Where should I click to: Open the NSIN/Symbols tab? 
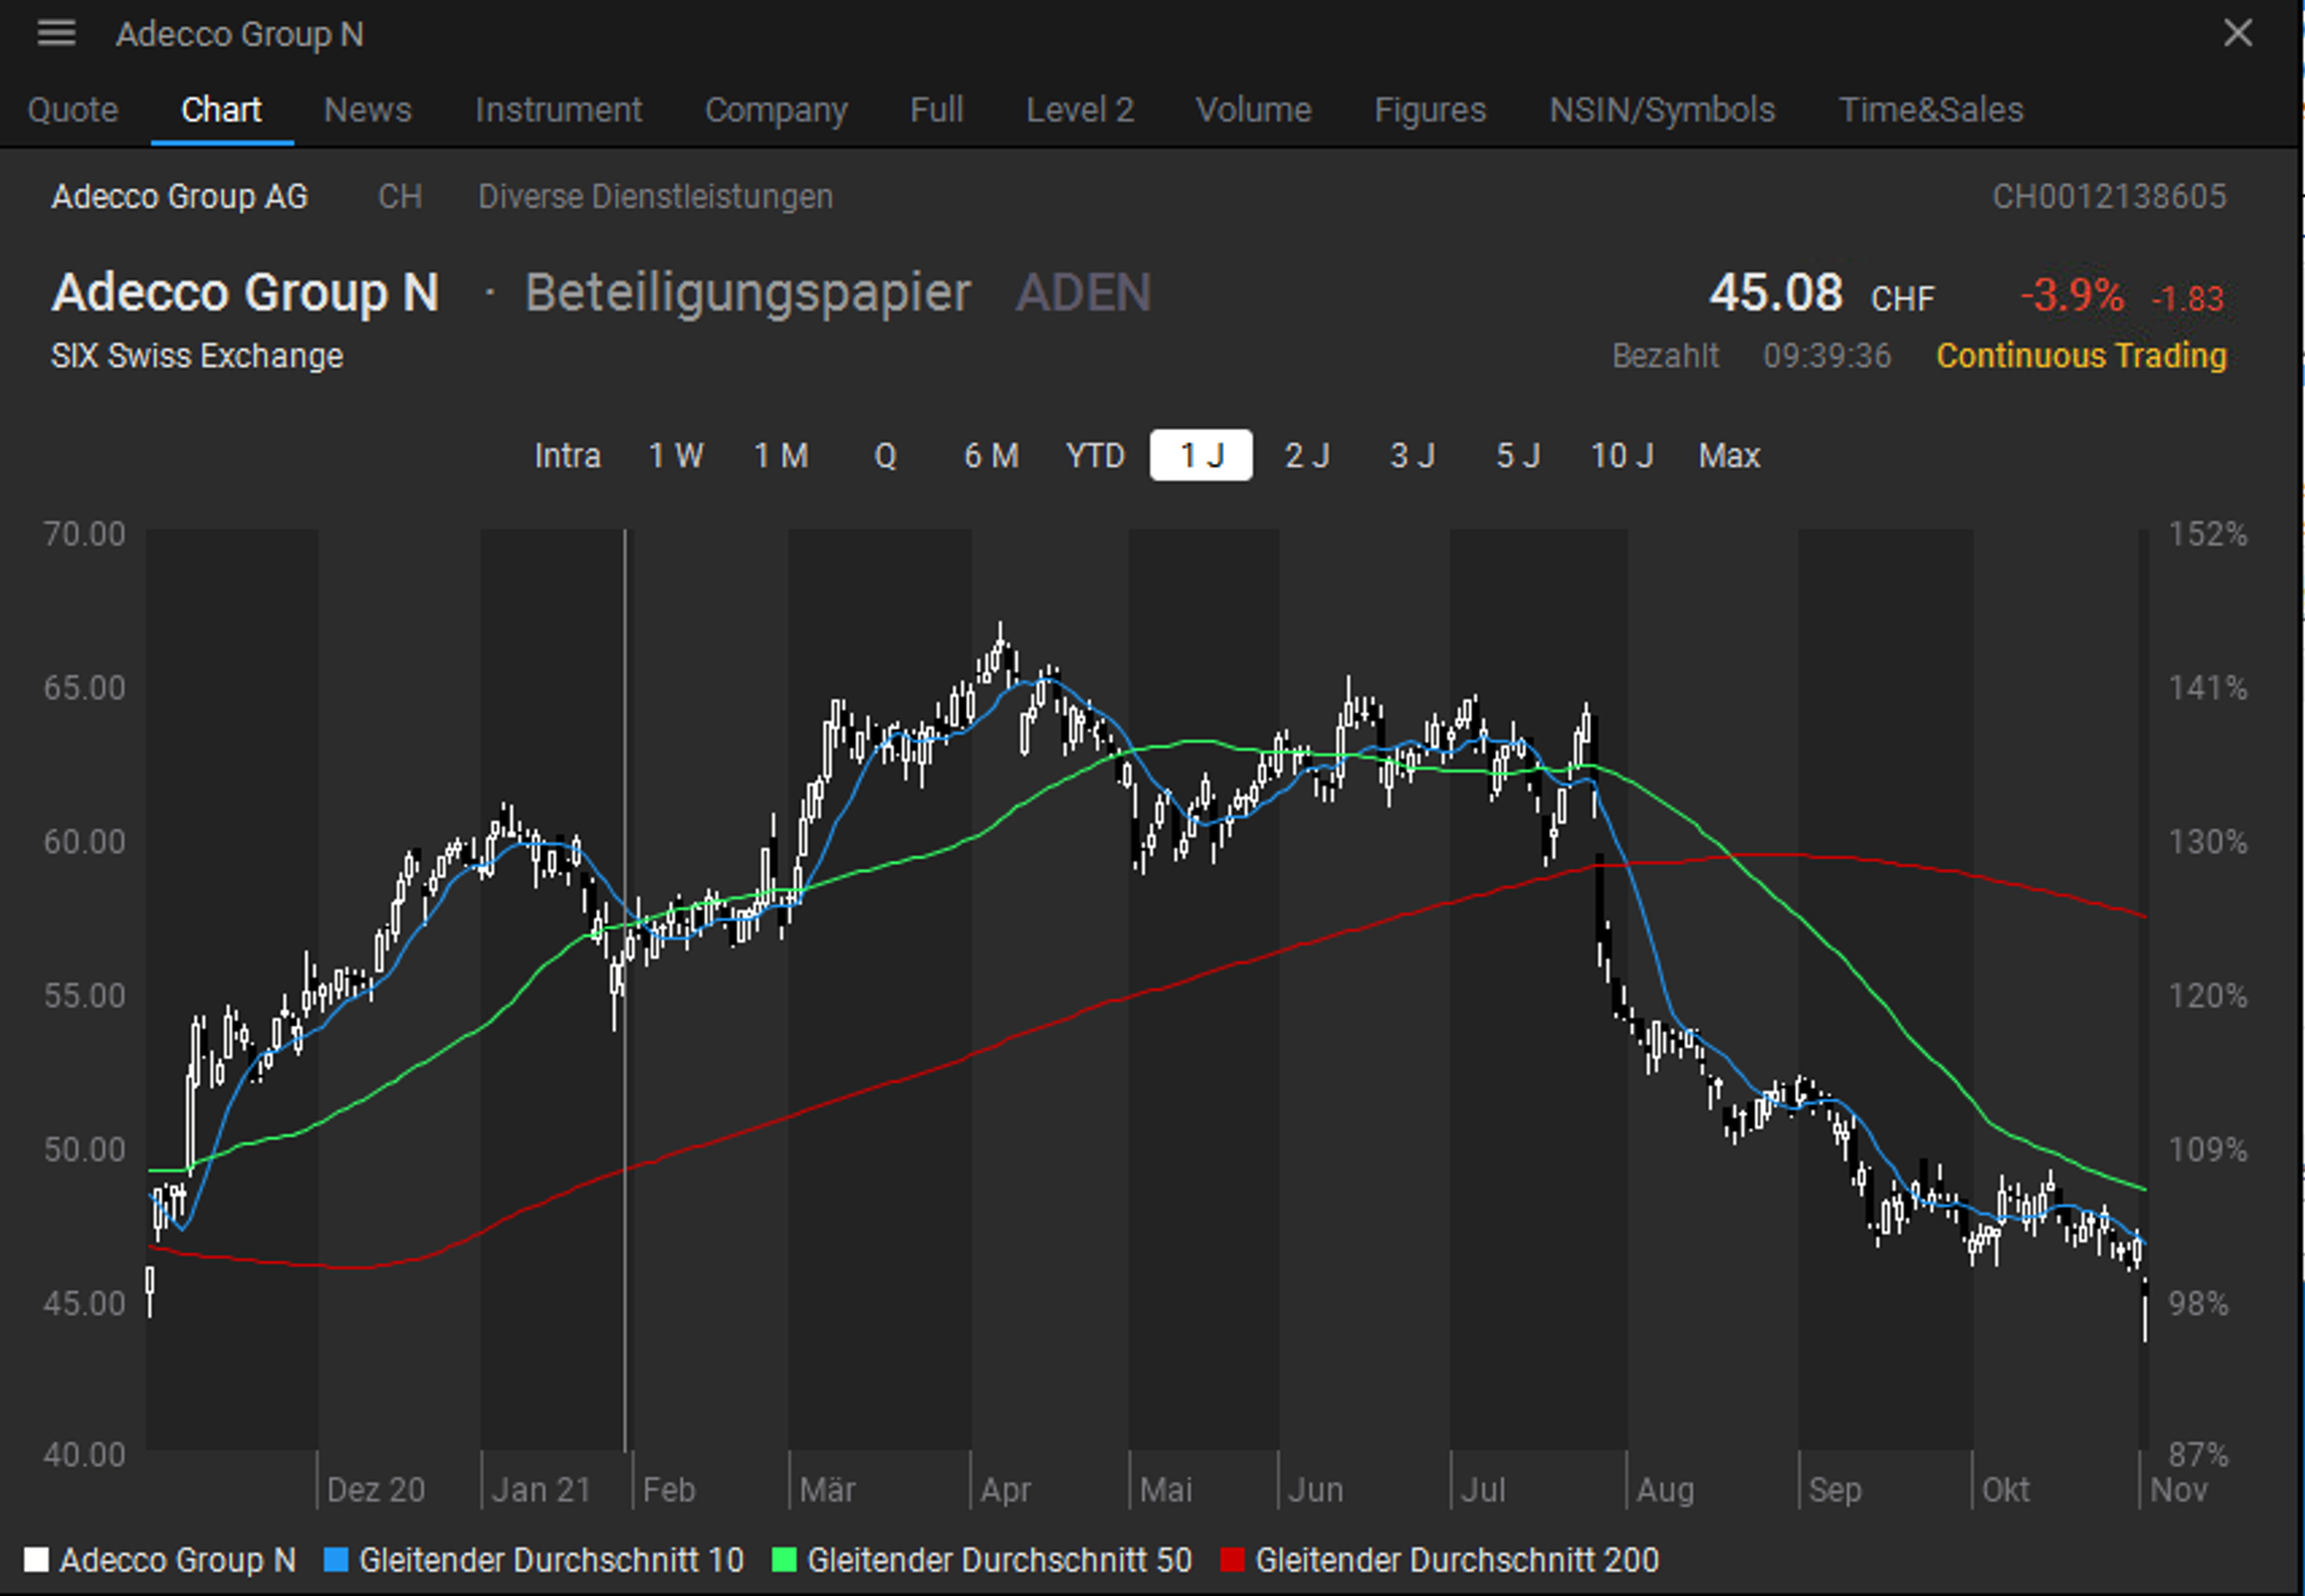[x=1662, y=109]
